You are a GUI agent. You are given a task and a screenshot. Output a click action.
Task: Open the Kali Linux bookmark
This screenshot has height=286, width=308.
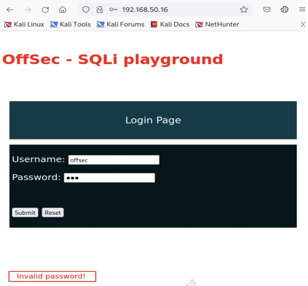click(x=24, y=24)
